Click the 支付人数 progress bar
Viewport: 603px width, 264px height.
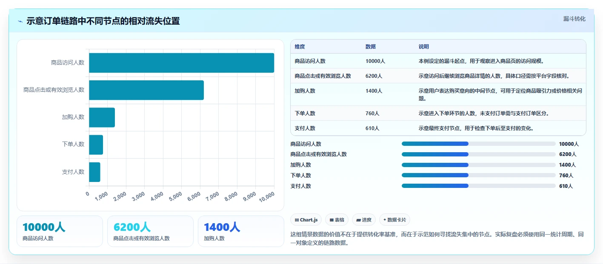[479, 186]
